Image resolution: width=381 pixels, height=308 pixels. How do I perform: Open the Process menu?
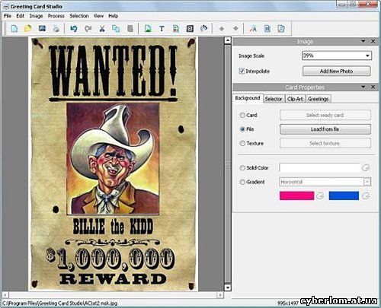coord(56,16)
